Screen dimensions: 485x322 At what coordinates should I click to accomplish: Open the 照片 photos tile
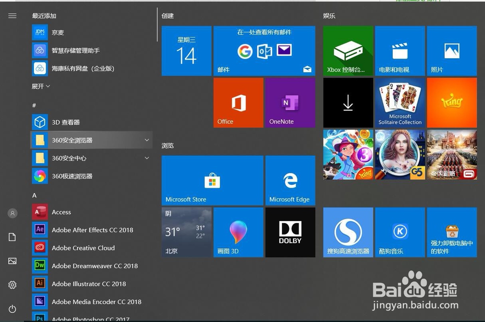click(x=452, y=51)
